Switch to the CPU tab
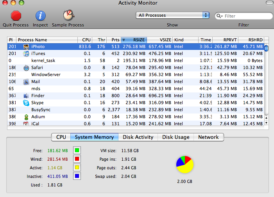Viewport: 274px width, 197px height. (61, 137)
